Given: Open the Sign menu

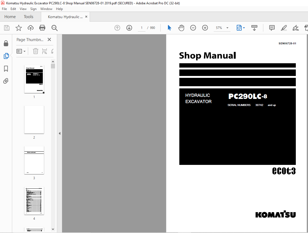Looking at the screenshot, I should 33,9.
